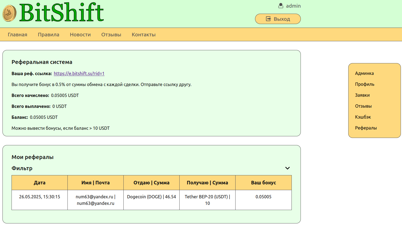
Task: Open Новости in the navigation bar
Action: (x=80, y=35)
